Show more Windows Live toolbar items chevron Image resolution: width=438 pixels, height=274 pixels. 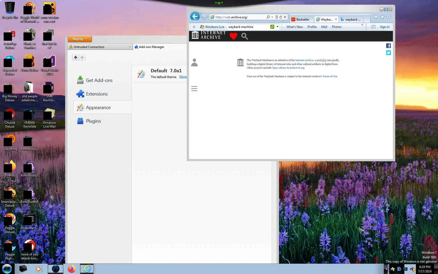[x=362, y=25]
